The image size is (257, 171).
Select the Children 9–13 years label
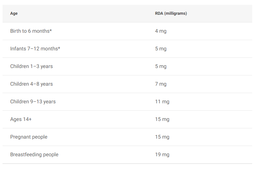coord(33,102)
